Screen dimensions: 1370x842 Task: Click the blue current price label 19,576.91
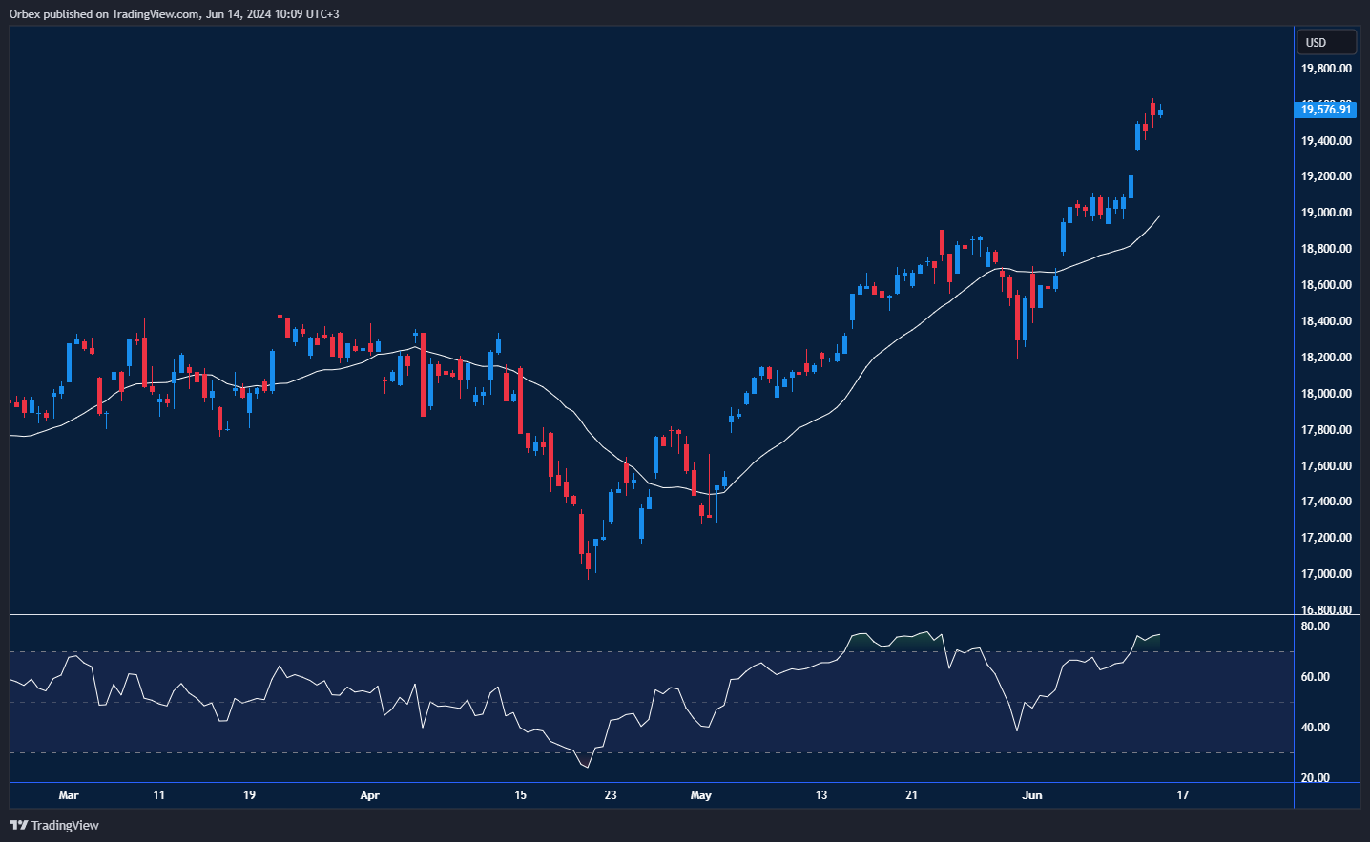pos(1327,110)
